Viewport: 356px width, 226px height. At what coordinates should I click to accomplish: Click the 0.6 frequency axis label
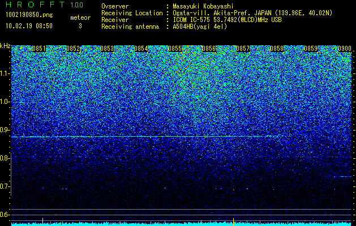(x=5, y=215)
